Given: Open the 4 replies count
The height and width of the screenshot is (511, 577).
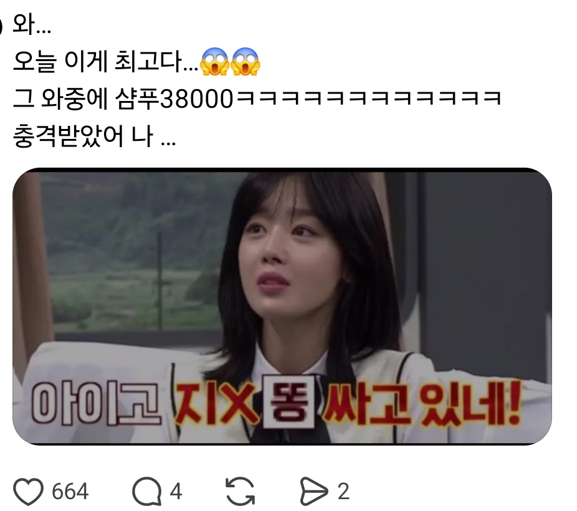Looking at the screenshot, I should click(176, 492).
